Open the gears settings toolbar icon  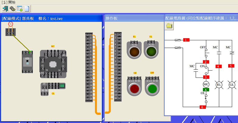(12, 9)
